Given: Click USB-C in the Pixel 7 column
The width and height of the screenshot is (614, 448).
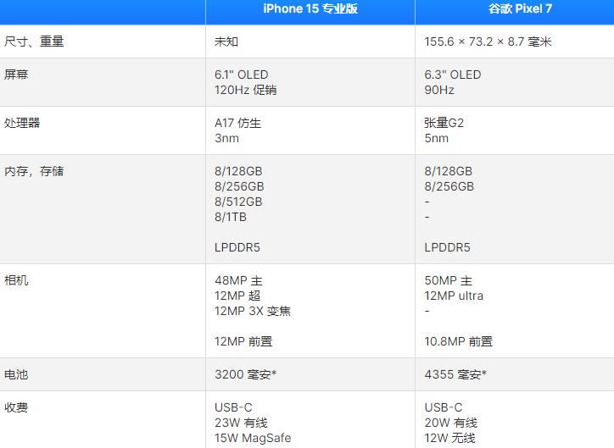Looking at the screenshot, I should click(444, 407).
